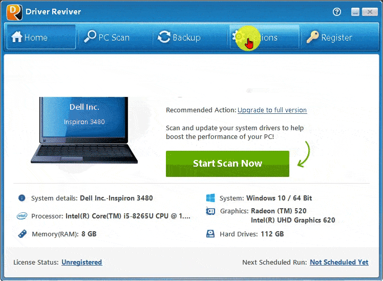383x281 pixels.
Task: Follow the Upgrade to full version link
Action: (x=272, y=110)
